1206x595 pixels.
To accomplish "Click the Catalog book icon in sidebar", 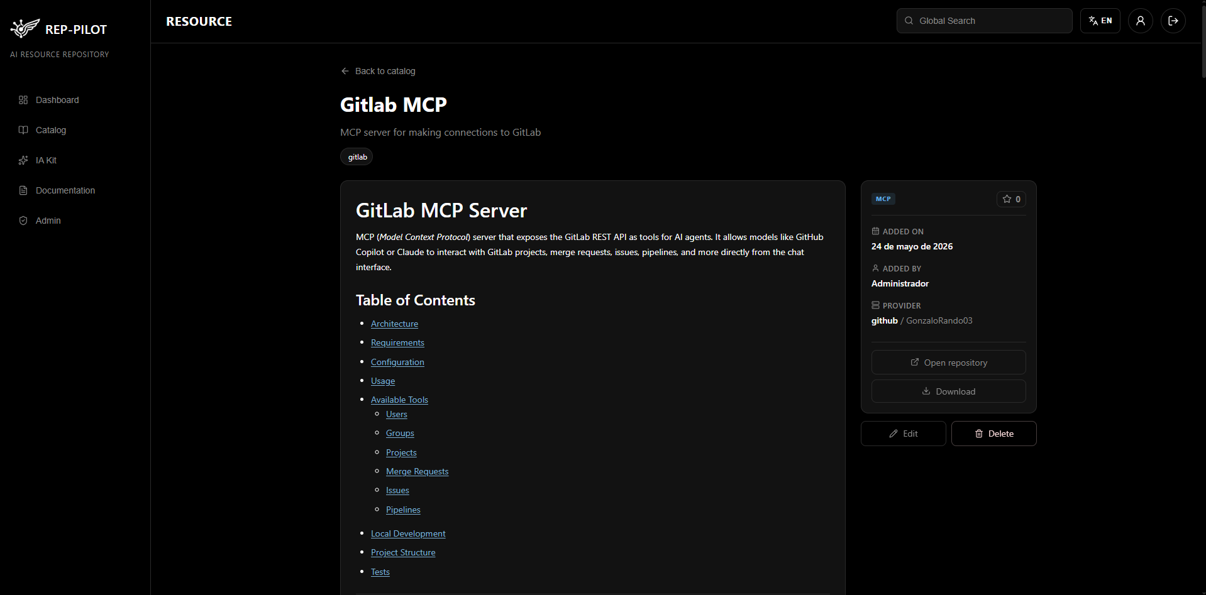I will point(23,130).
